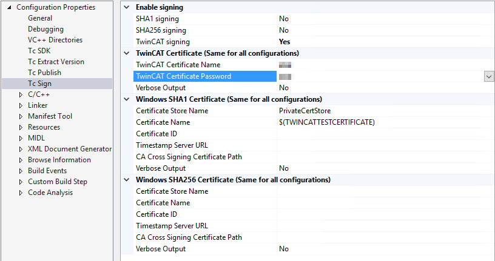495x261 pixels.
Task: Expand the Code Analysis arrow
Action: (21, 193)
